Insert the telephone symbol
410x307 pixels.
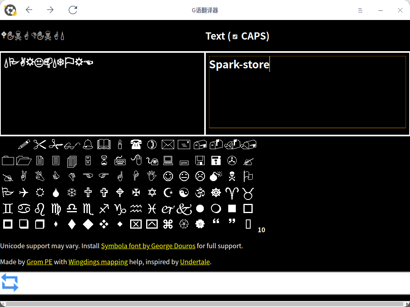(x=136, y=144)
